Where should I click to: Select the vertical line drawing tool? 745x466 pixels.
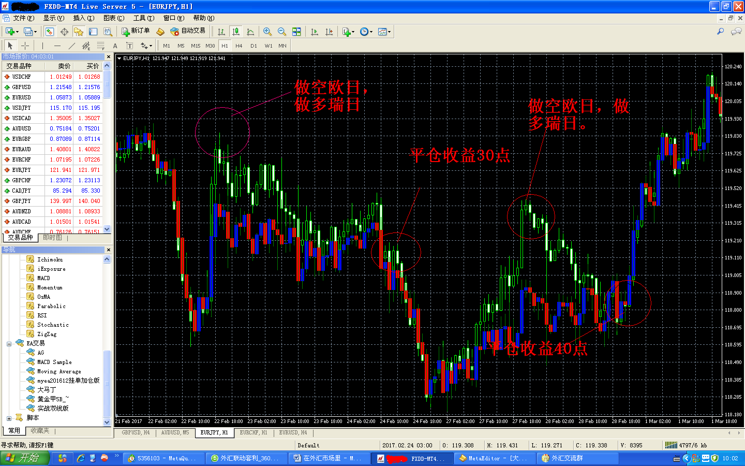(x=43, y=46)
